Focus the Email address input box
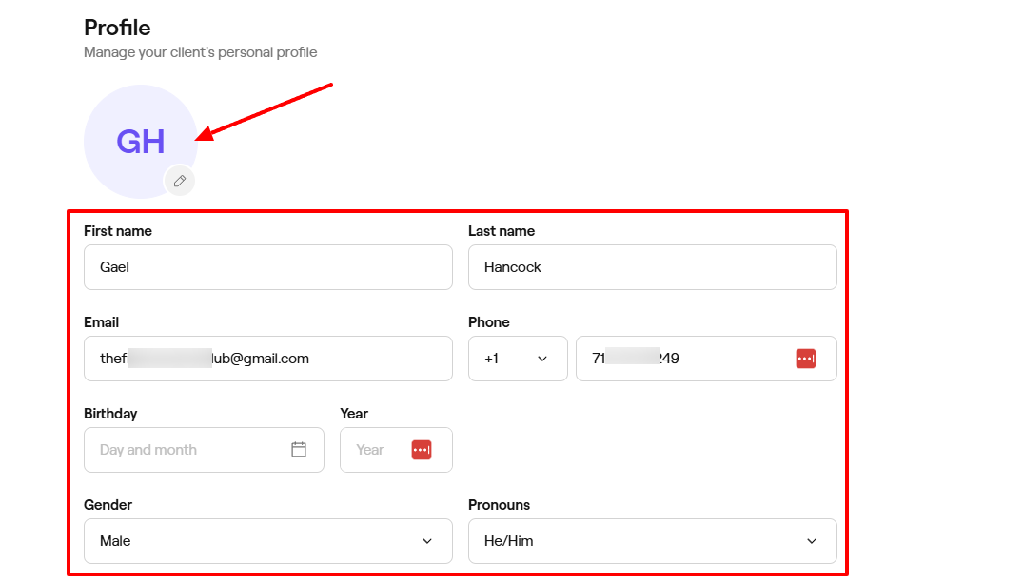 [x=267, y=359]
